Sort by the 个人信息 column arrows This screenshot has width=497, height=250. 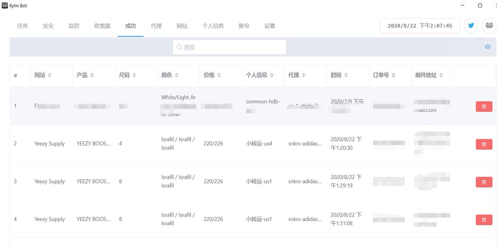pos(272,75)
